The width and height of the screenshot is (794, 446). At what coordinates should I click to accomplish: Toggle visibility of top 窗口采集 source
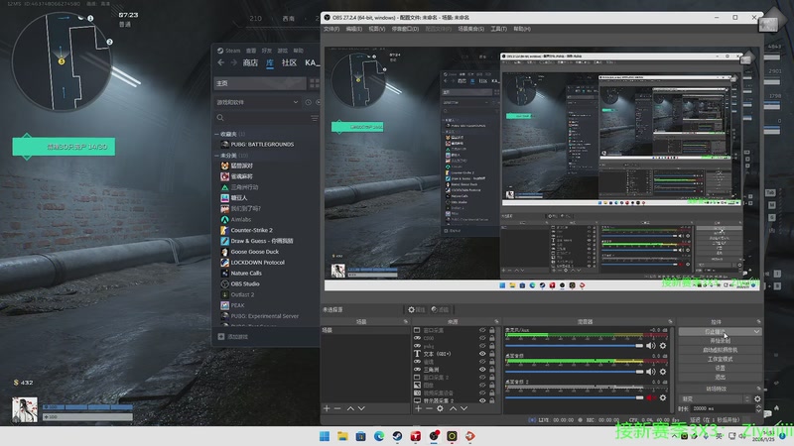482,330
